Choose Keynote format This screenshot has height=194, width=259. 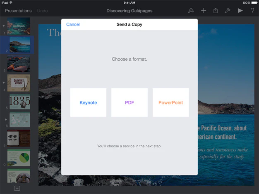[88, 102]
